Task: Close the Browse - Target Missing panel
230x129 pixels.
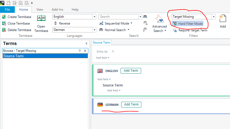Action: (85, 51)
